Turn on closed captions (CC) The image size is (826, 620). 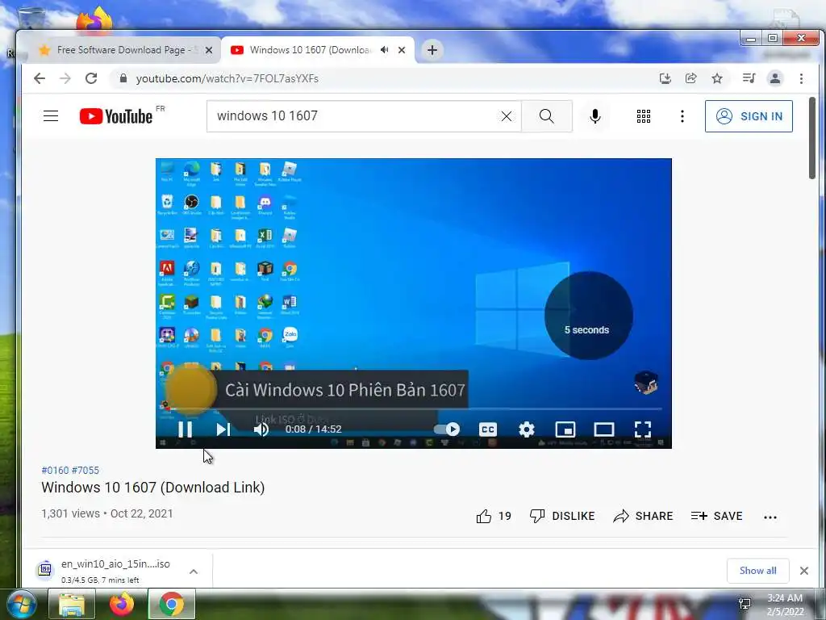point(488,429)
